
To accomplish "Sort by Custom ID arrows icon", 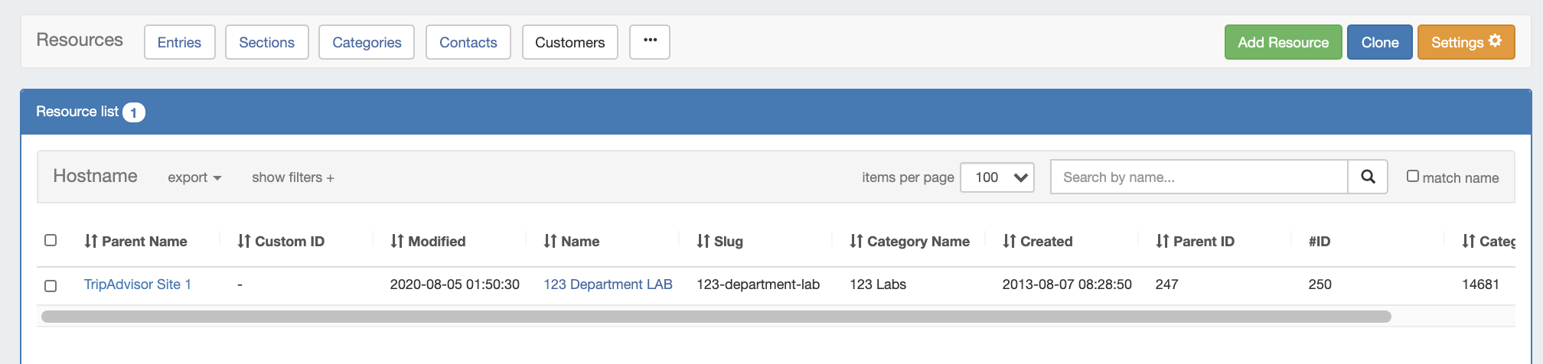I will click(x=244, y=241).
